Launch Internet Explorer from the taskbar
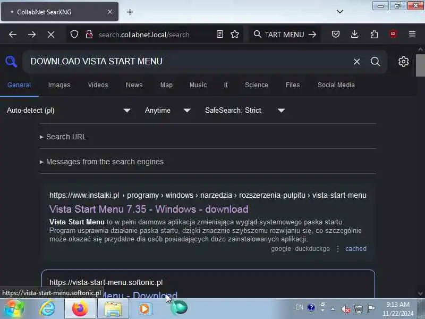425x319 pixels. pyautogui.click(x=47, y=308)
